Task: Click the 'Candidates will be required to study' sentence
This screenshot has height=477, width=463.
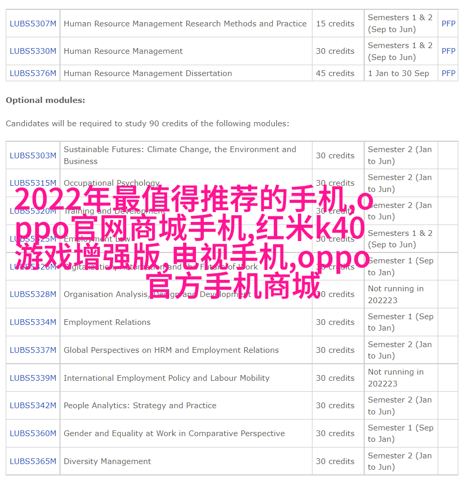Action: (147, 124)
